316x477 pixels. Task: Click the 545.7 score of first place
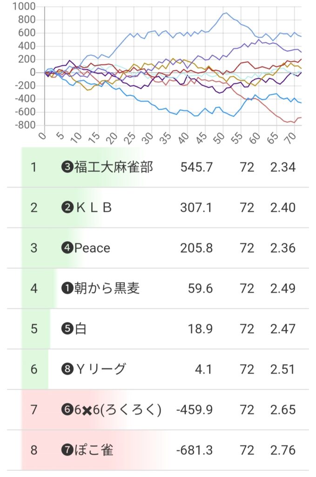pyautogui.click(x=196, y=167)
